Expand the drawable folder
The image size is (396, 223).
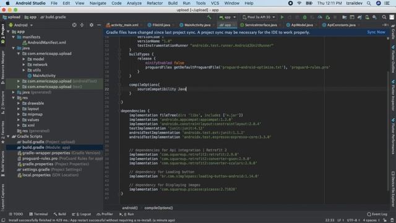coord(19,103)
